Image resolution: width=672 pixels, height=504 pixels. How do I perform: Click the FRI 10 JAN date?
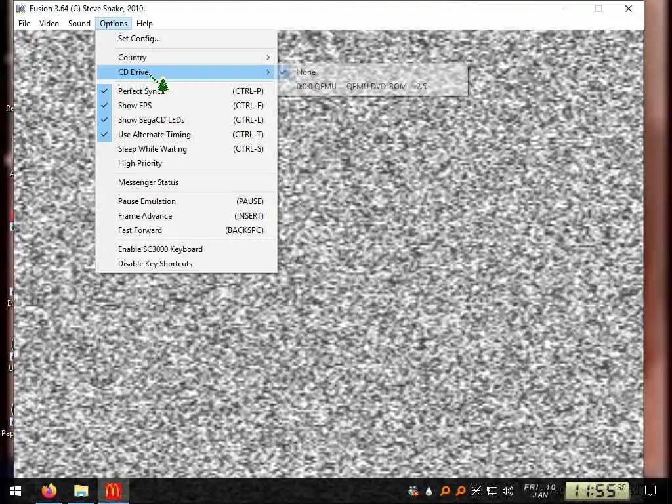[x=540, y=491]
